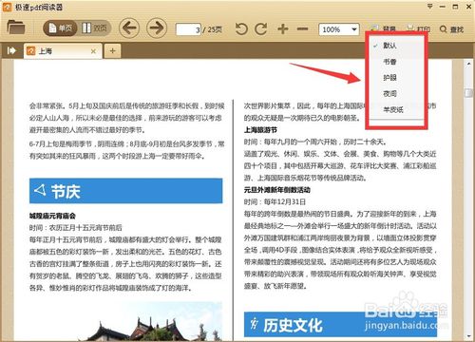Go to next page with right arrow

pyautogui.click(x=157, y=28)
